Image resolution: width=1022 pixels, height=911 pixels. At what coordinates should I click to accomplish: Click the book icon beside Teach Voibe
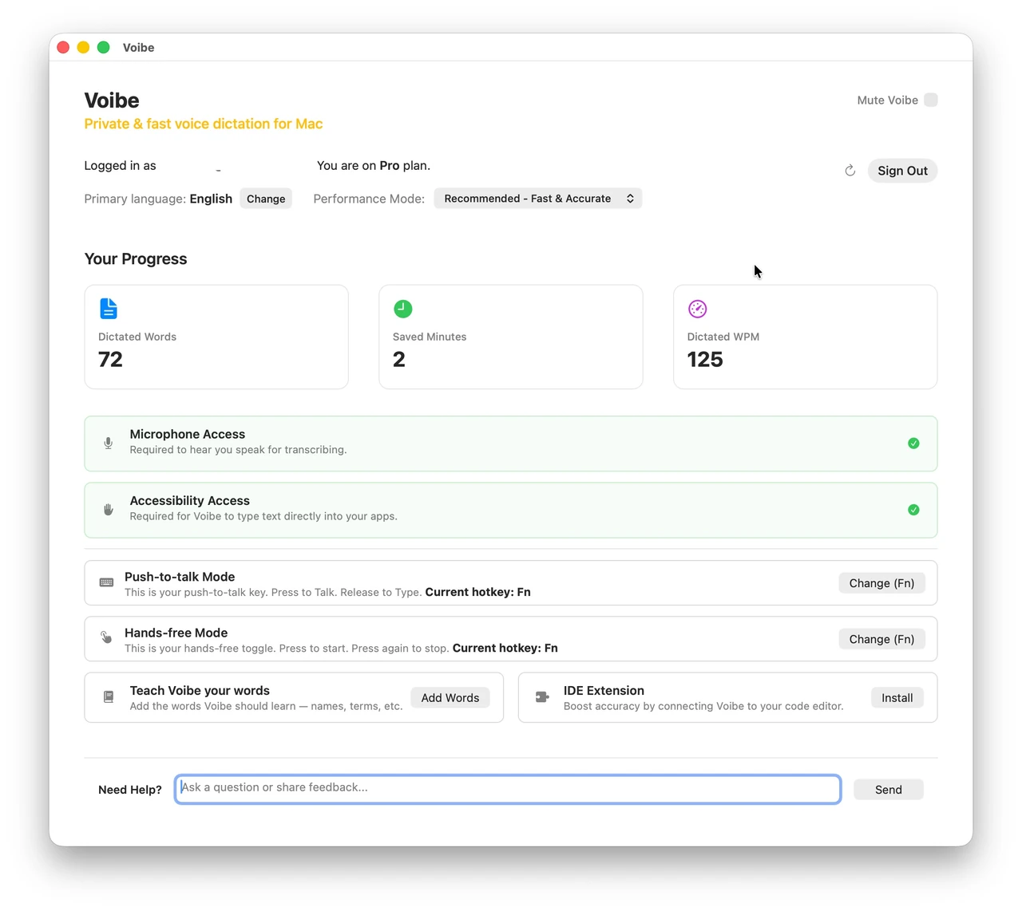(x=109, y=697)
